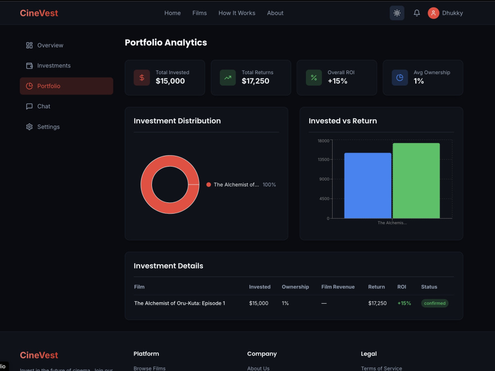Click the trending-up icon on Total Returns card

[x=228, y=78]
